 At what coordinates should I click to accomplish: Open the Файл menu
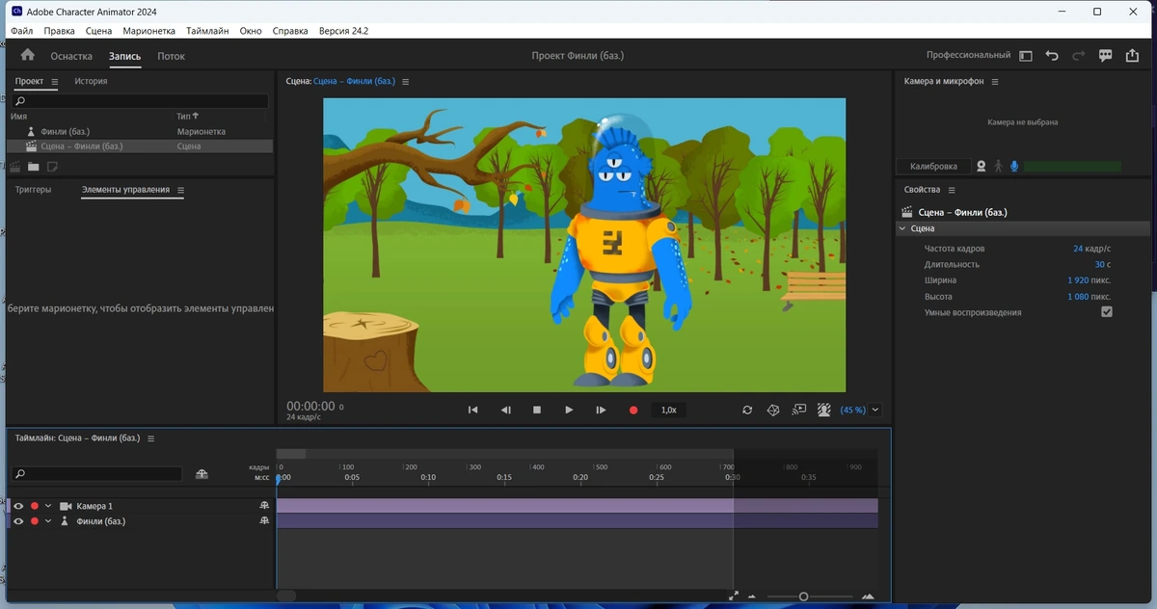pyautogui.click(x=22, y=31)
